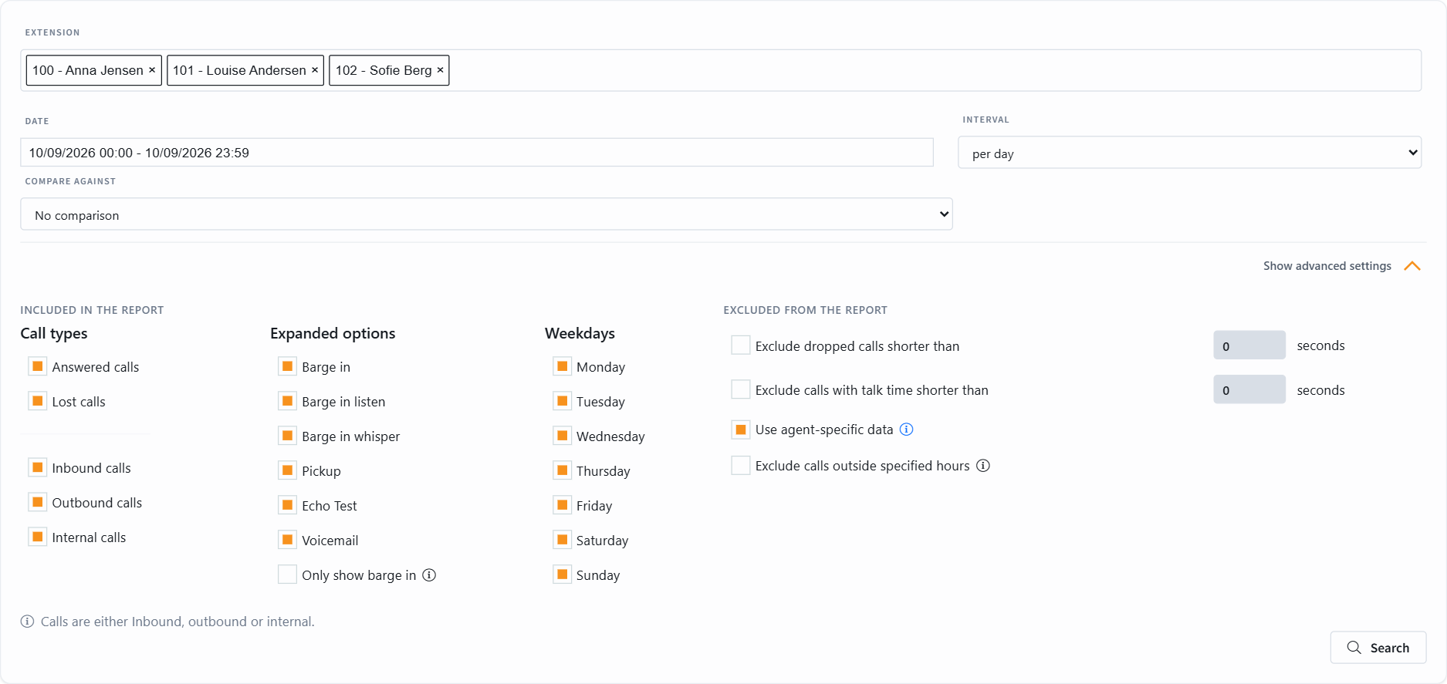The image size is (1447, 684).
Task: Click the info icon before the Inbound/outbound note
Action: [x=27, y=622]
